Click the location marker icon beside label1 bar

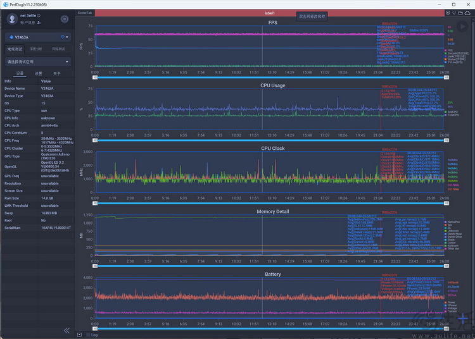(x=448, y=13)
